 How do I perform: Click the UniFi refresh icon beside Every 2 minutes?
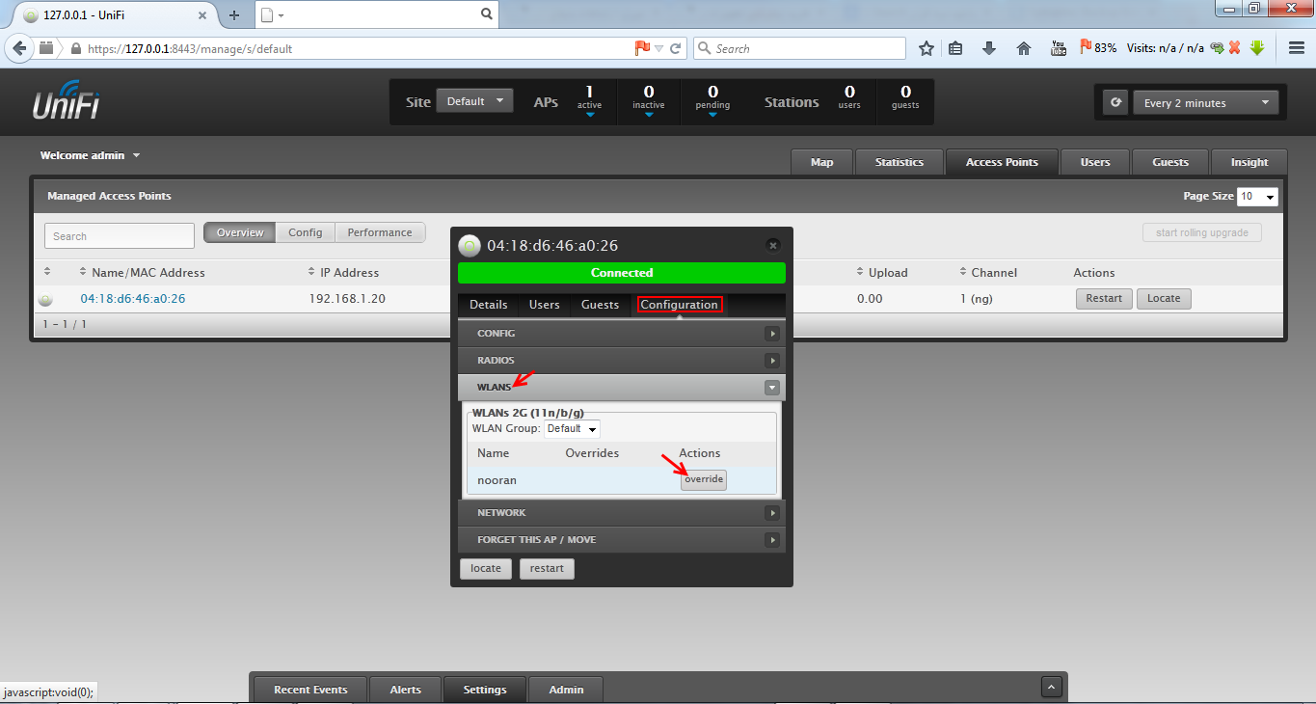tap(1115, 102)
